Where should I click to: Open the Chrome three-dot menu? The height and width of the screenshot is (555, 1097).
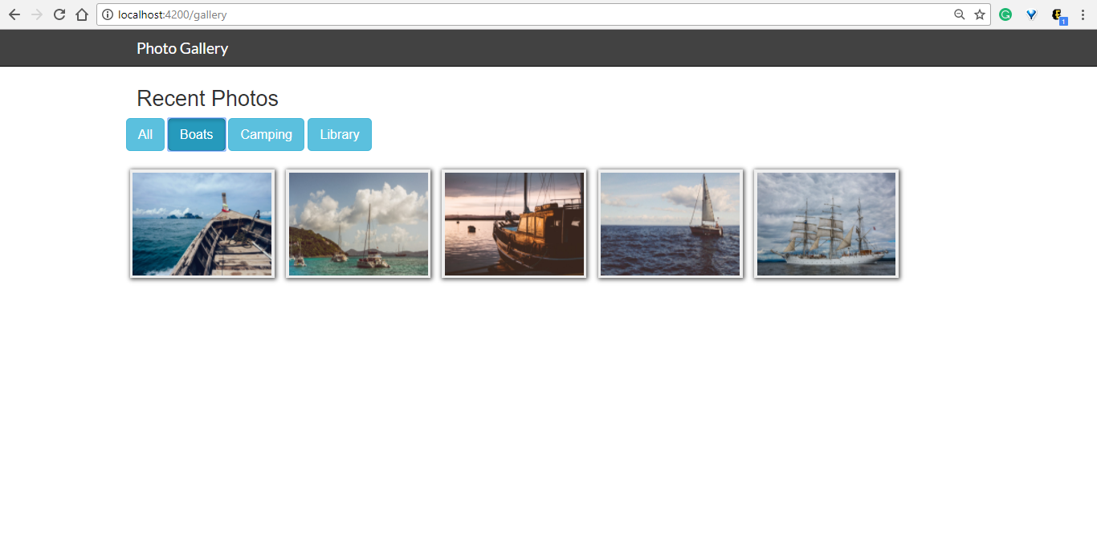click(x=1083, y=14)
